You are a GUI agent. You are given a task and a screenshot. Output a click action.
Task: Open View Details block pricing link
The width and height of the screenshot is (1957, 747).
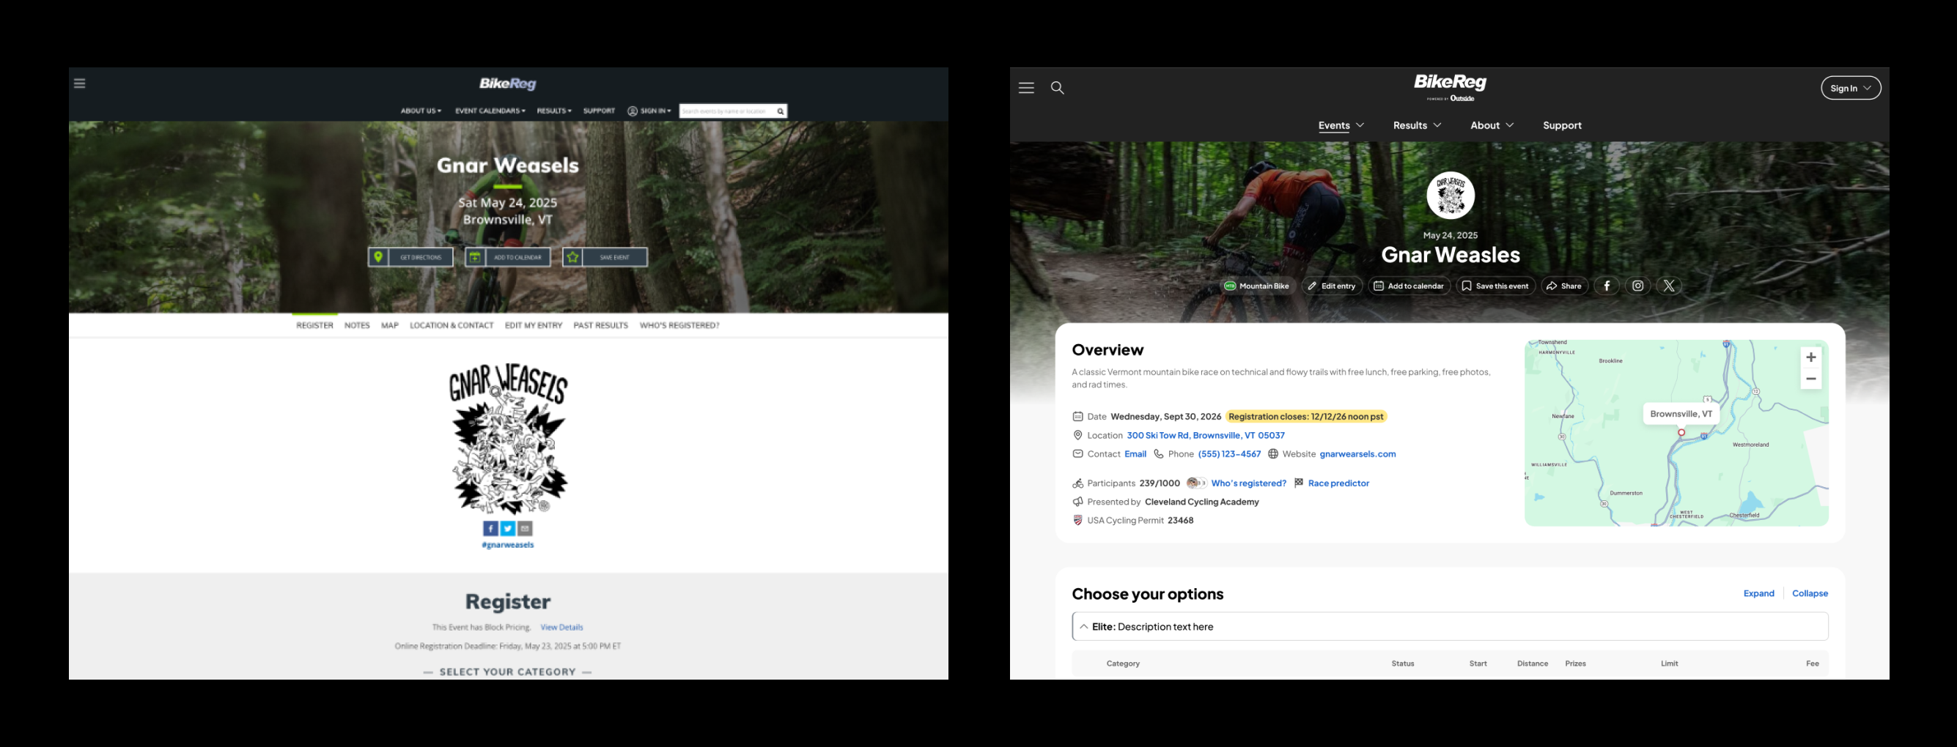click(561, 628)
